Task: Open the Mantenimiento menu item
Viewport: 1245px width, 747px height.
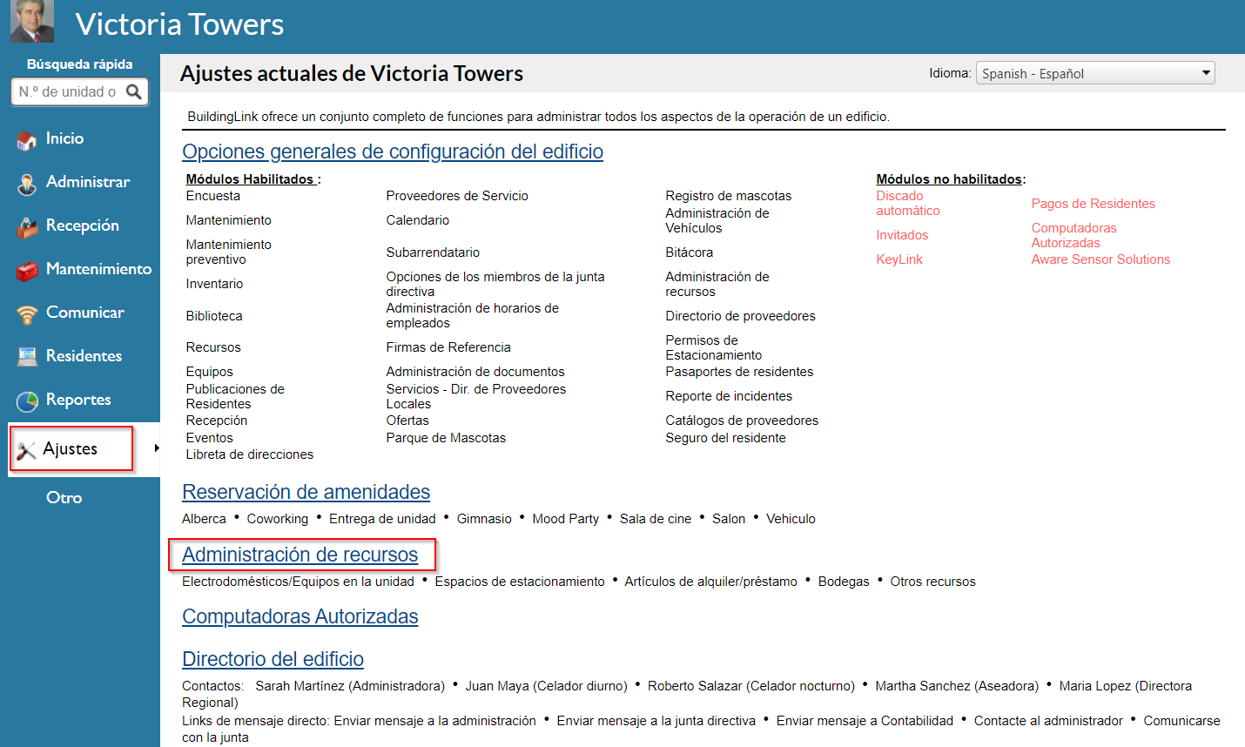Action: tap(98, 269)
